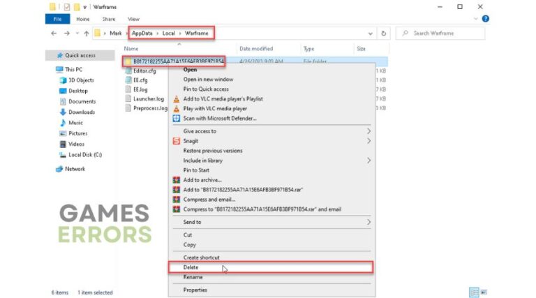Expand the ribbon chevron
This screenshot has height=298, width=536.
[x=475, y=19]
